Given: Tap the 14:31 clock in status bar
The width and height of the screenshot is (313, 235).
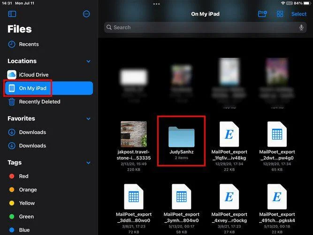Looking at the screenshot, I should tap(7, 3).
